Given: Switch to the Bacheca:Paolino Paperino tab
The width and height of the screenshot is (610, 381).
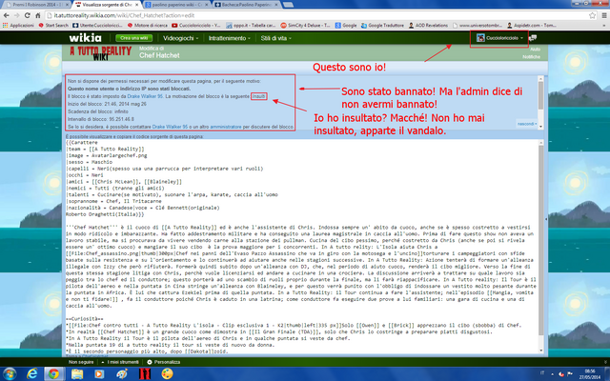Looking at the screenshot, I should [244, 5].
